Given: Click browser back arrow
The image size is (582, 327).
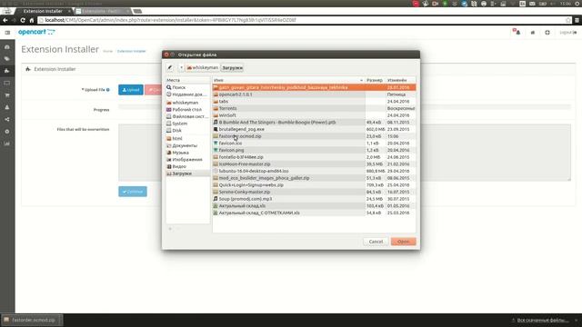Looking at the screenshot, I should (x=5, y=20).
